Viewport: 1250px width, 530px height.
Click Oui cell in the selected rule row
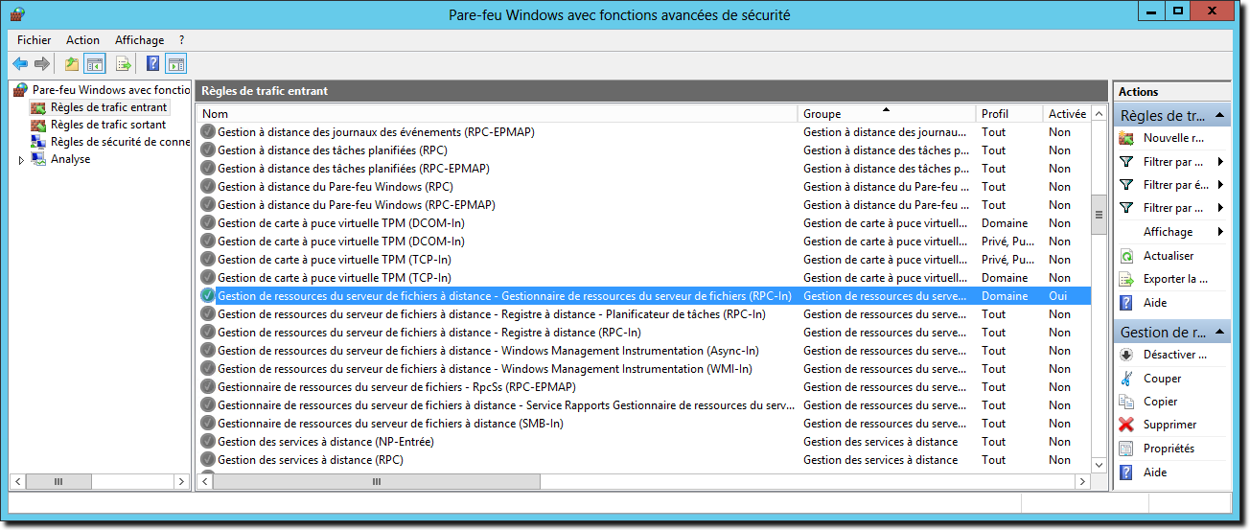pos(1058,296)
